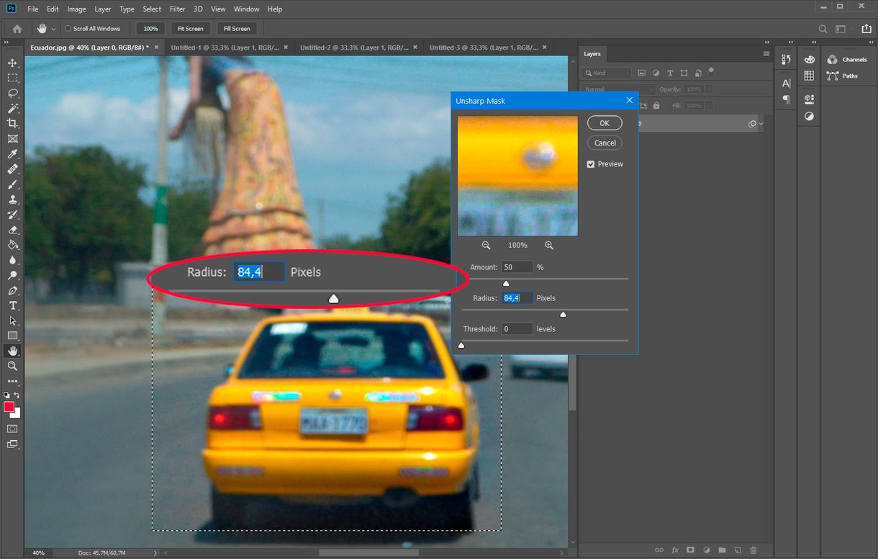Activate the Zoom tool in the toolbar
878x559 pixels.
coord(11,366)
